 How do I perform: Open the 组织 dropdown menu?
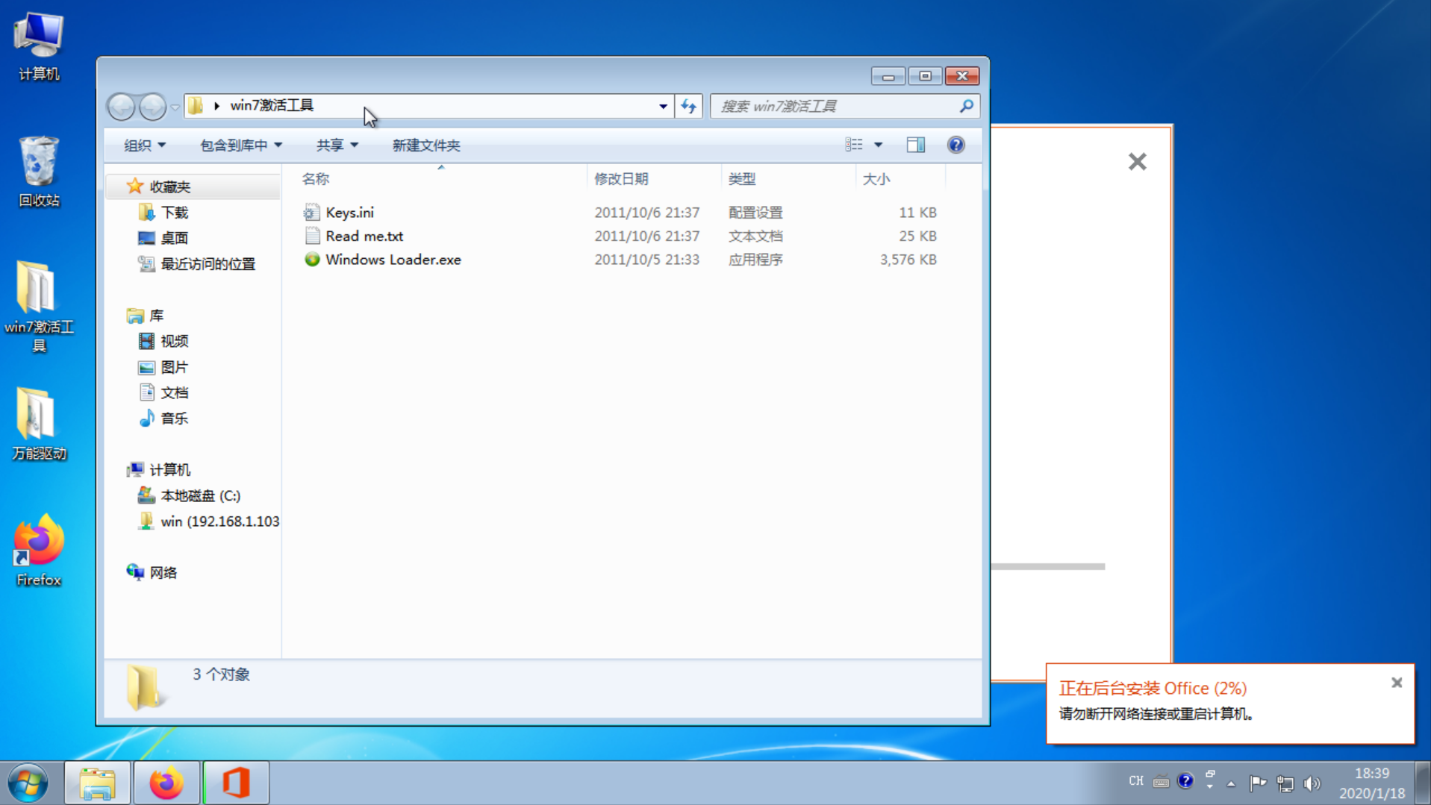[145, 145]
